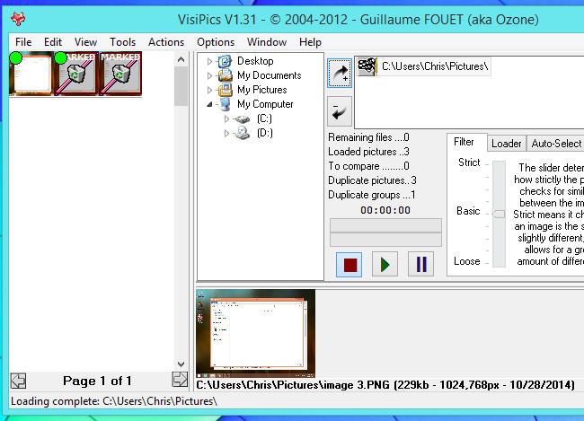Click the add folder arrow button

340,73
